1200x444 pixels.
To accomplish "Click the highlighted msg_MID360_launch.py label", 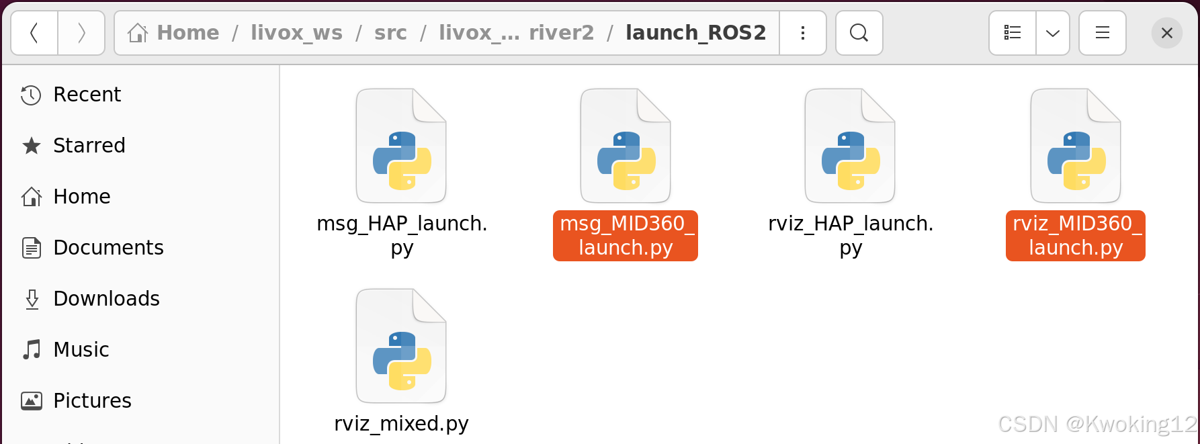I will [626, 236].
